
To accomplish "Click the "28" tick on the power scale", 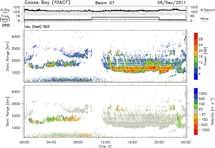I will click(x=200, y=39).
